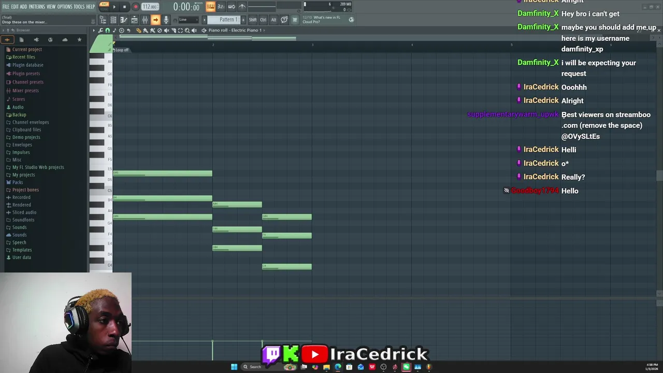
Task: Open the plugin tab icon in browser panel
Action: click(36, 40)
